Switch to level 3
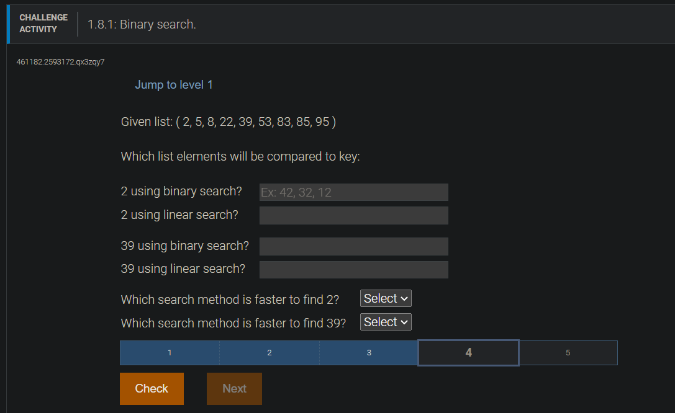Viewport: 675px width, 413px height. [x=369, y=352]
